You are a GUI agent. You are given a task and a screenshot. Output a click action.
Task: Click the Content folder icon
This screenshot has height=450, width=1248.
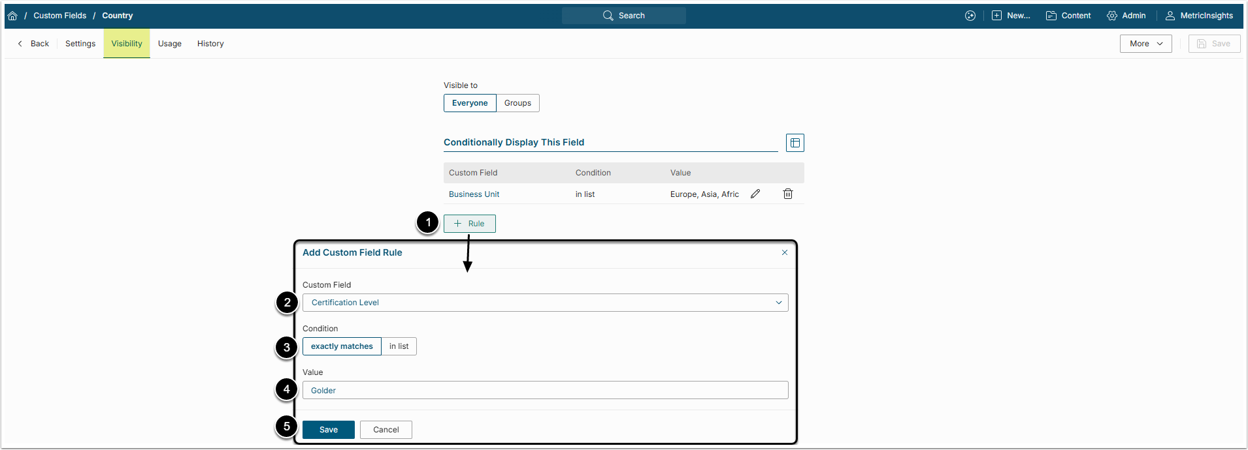click(1051, 16)
